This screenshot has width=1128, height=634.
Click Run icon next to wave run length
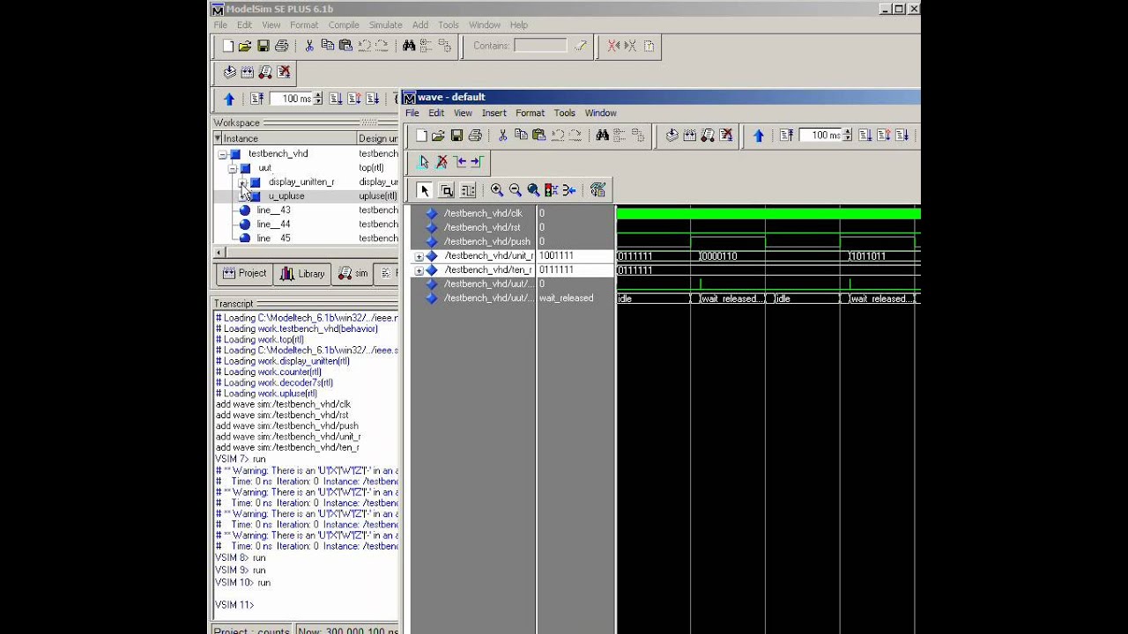point(865,135)
